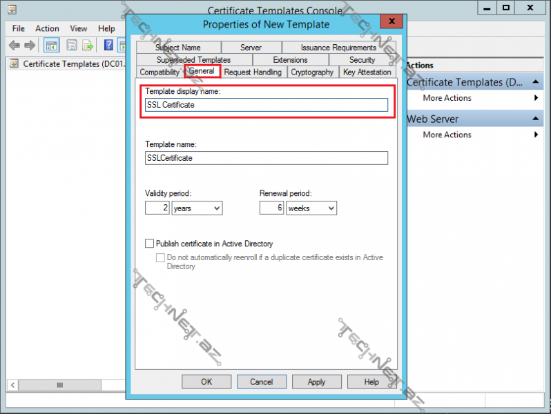The height and width of the screenshot is (414, 551).
Task: Open the Action menu
Action: 47,28
